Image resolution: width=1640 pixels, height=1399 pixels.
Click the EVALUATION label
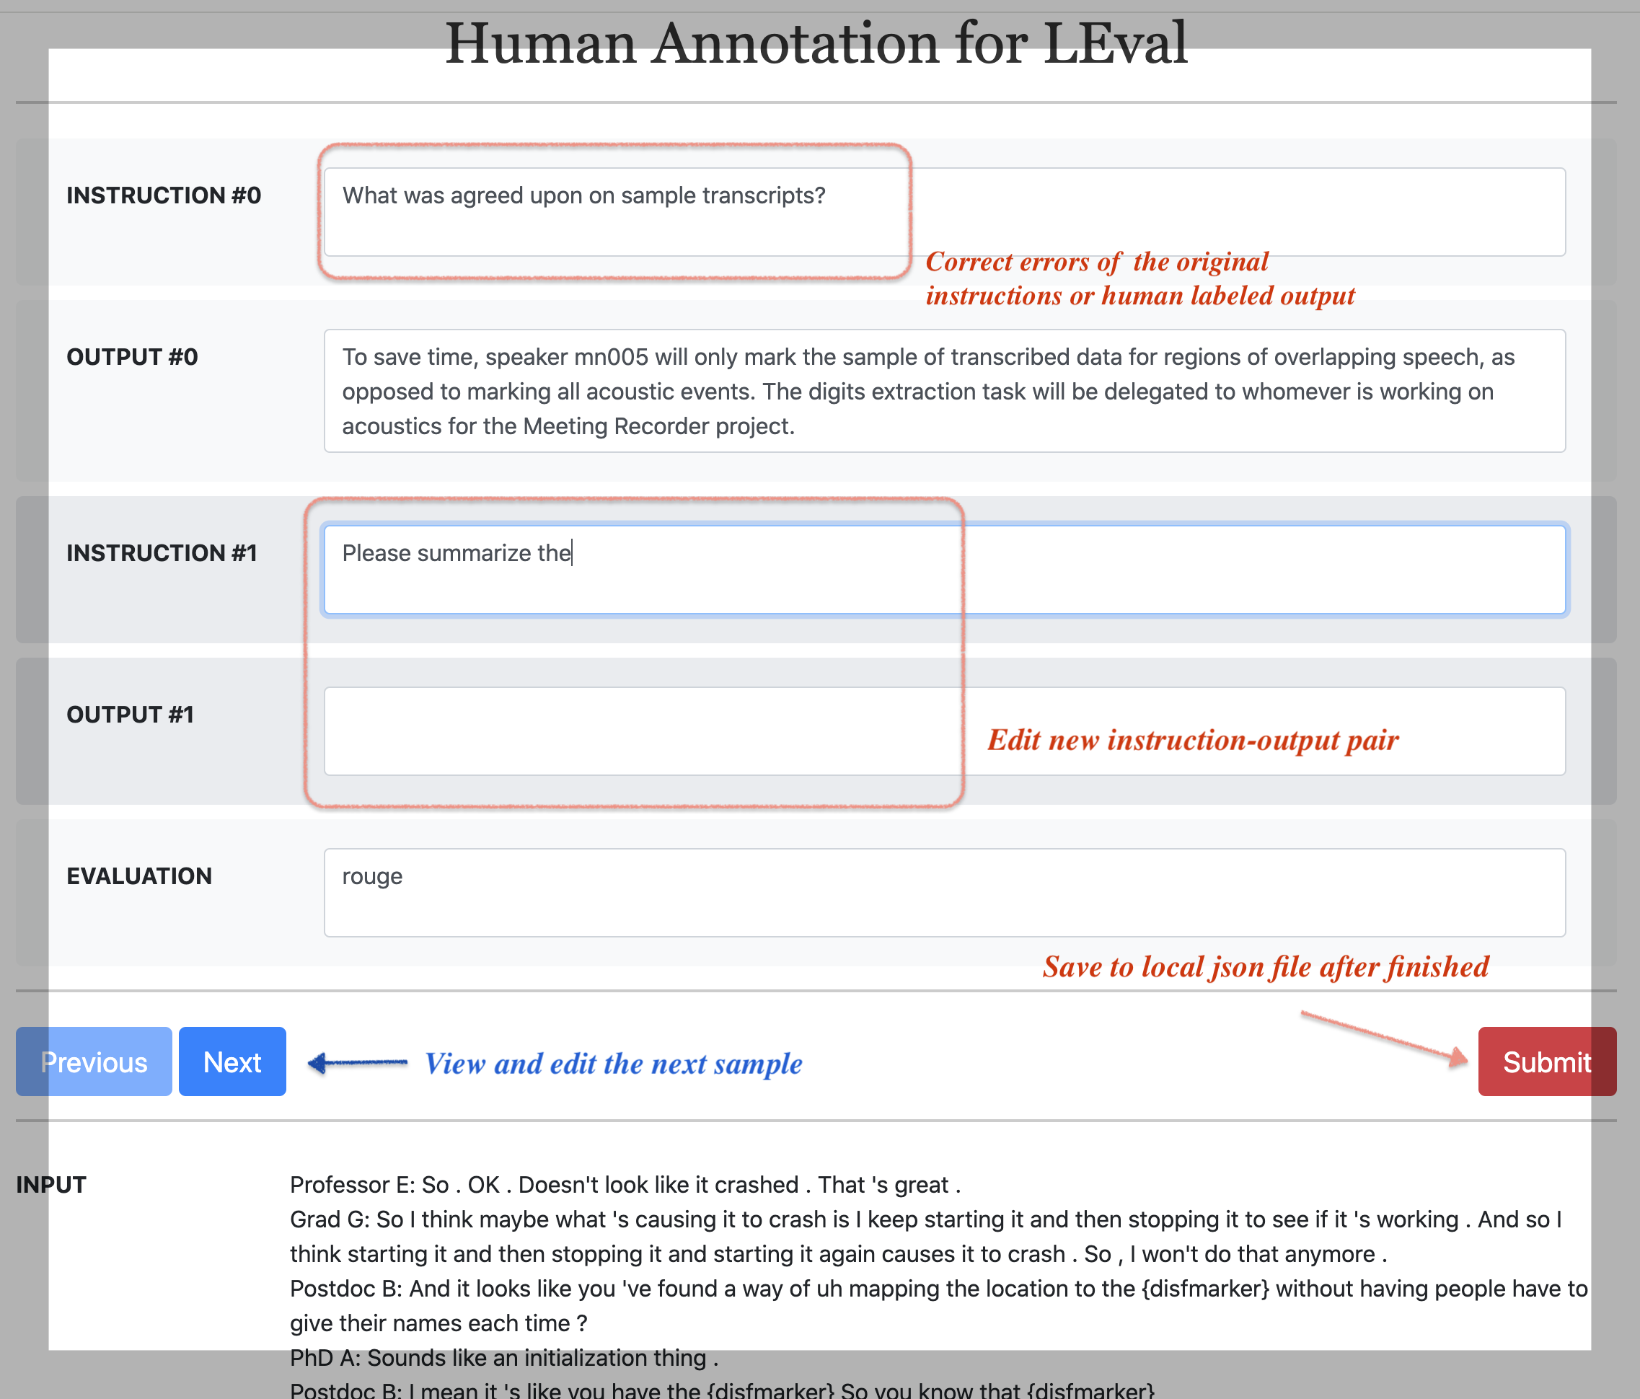pos(139,876)
